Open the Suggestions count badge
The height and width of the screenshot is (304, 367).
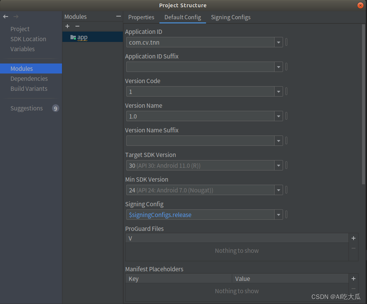click(x=55, y=109)
